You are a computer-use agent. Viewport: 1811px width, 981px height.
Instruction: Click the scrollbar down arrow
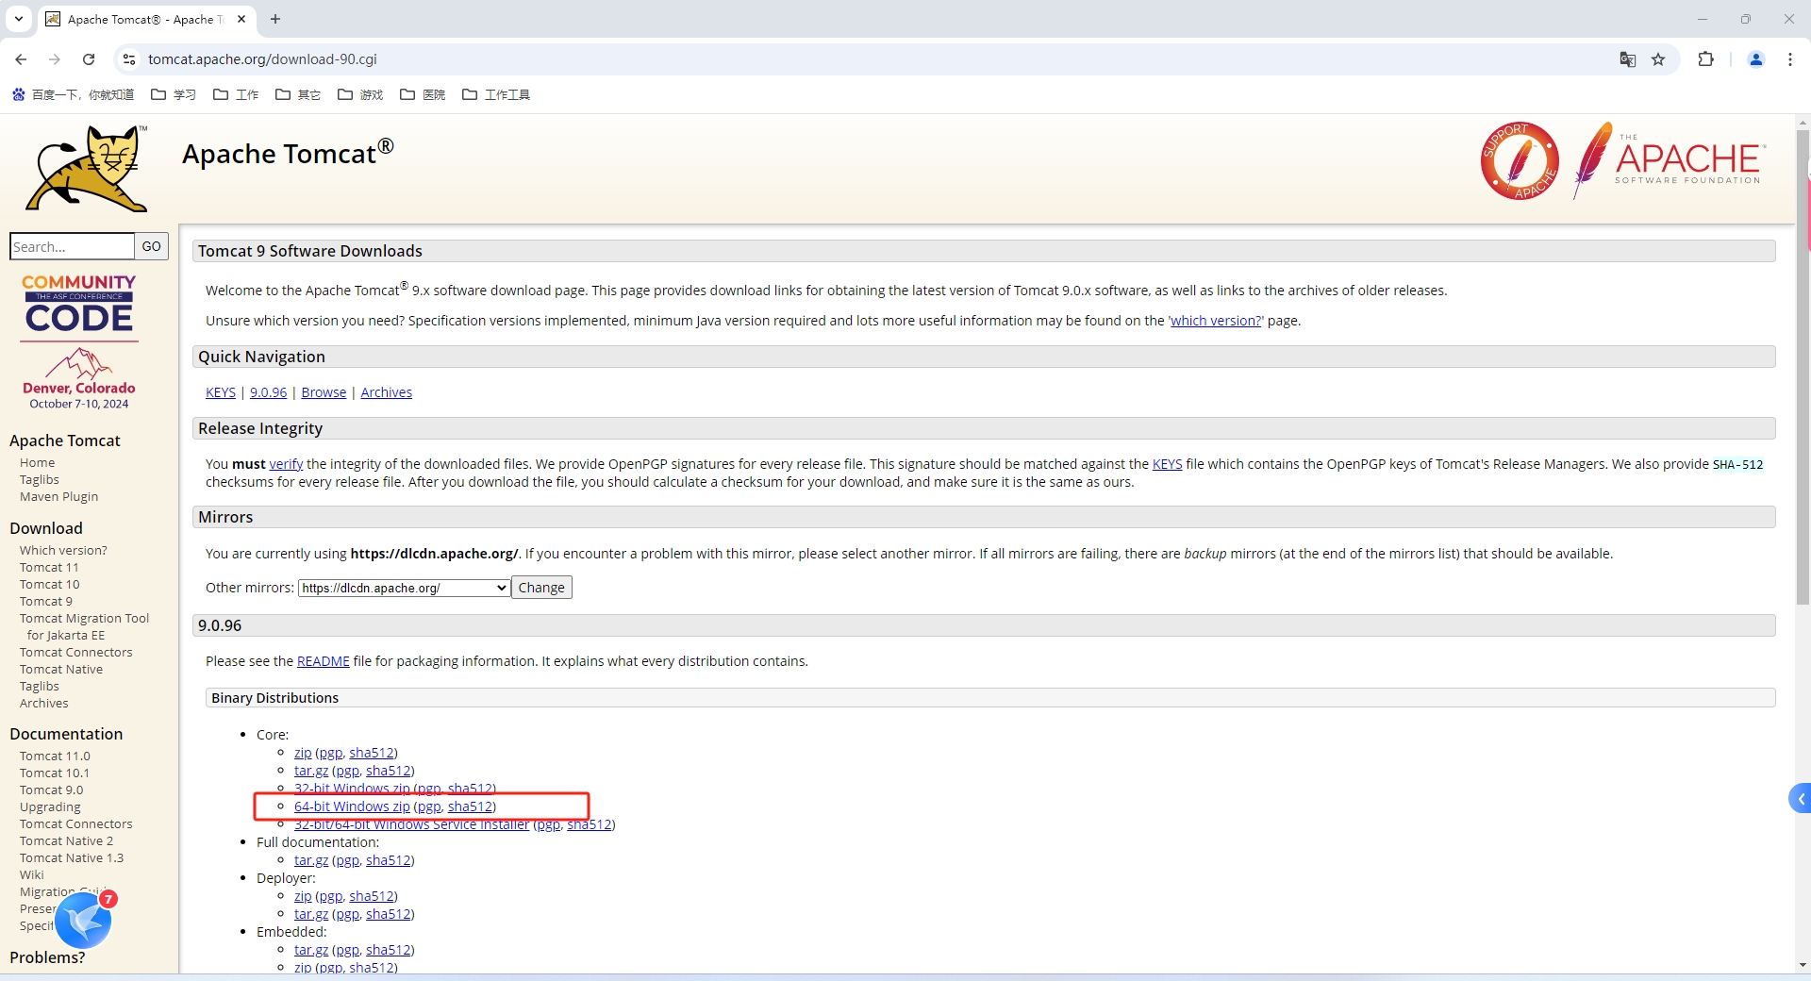1803,965
